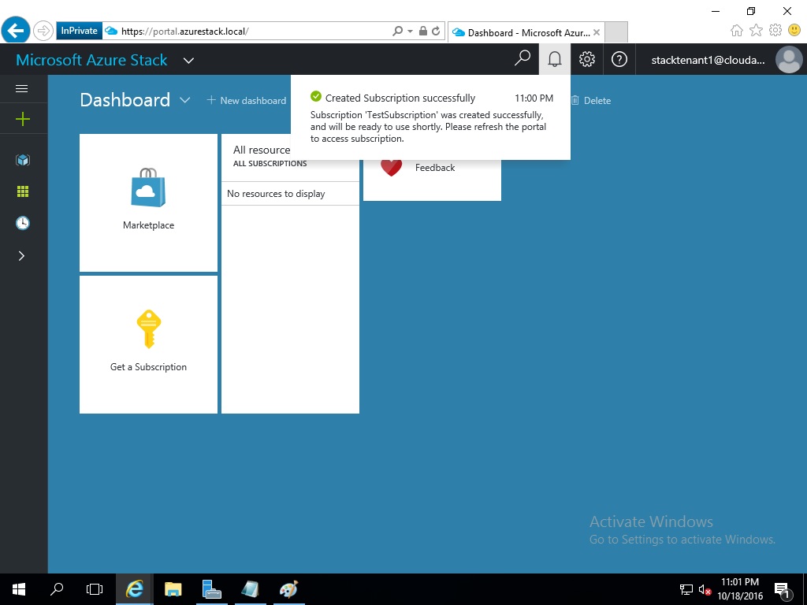The height and width of the screenshot is (605, 807).
Task: Open File Explorer from taskbar
Action: tap(173, 589)
